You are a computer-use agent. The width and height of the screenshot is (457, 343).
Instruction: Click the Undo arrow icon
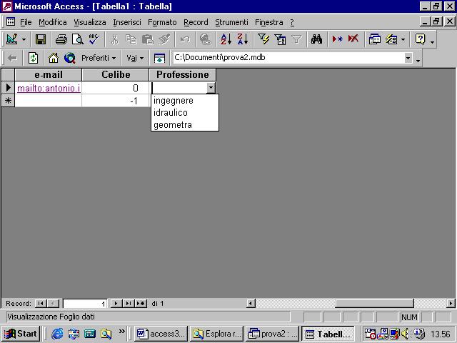[x=185, y=39]
